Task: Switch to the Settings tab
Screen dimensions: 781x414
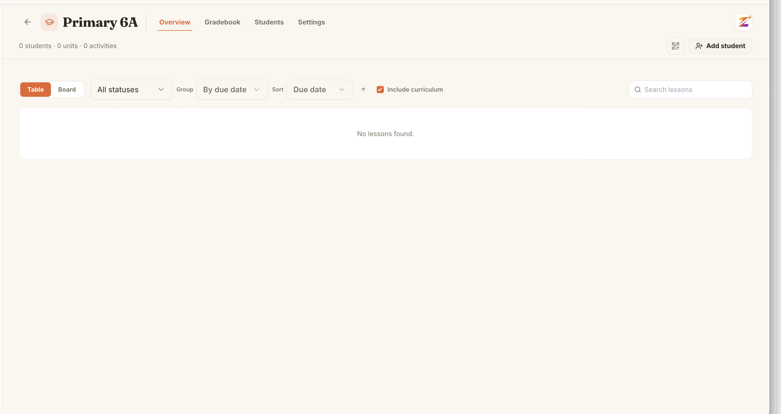Action: point(311,22)
